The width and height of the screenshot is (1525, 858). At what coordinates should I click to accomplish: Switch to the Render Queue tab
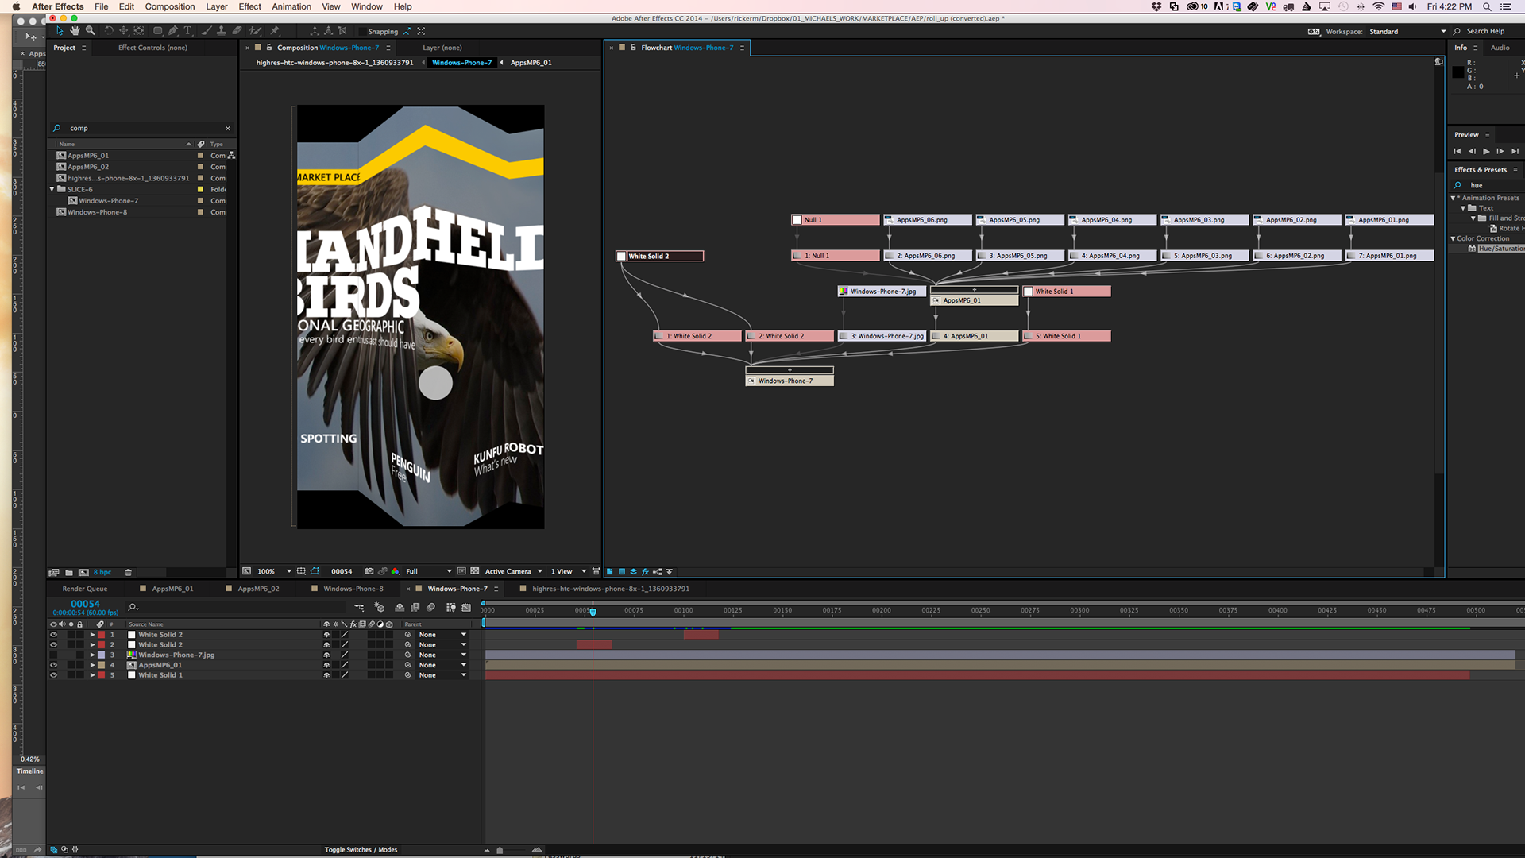point(85,589)
